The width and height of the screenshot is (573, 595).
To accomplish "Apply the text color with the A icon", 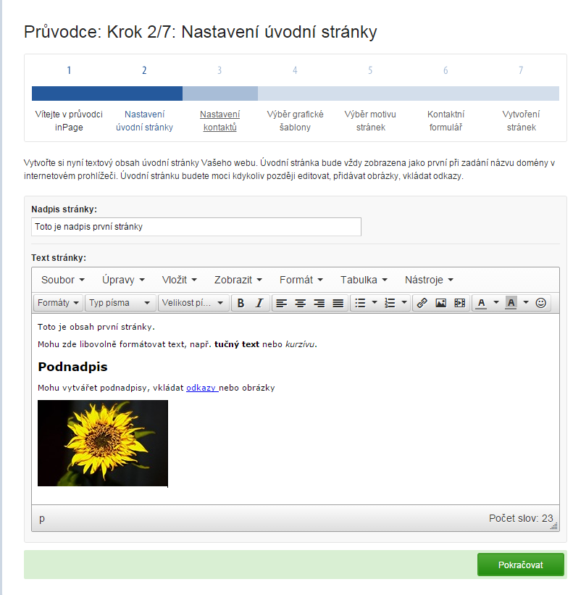I will (x=481, y=303).
